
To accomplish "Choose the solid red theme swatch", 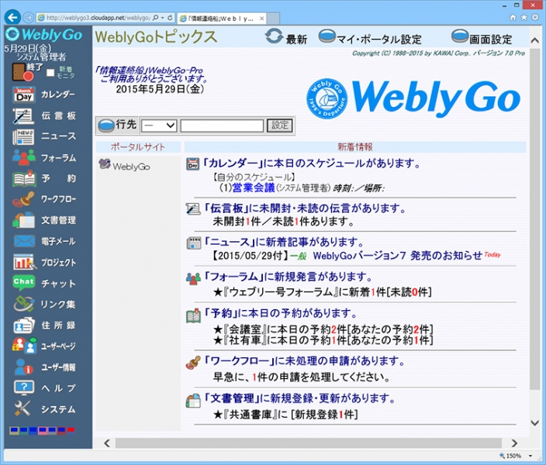I will pyautogui.click(x=71, y=431).
